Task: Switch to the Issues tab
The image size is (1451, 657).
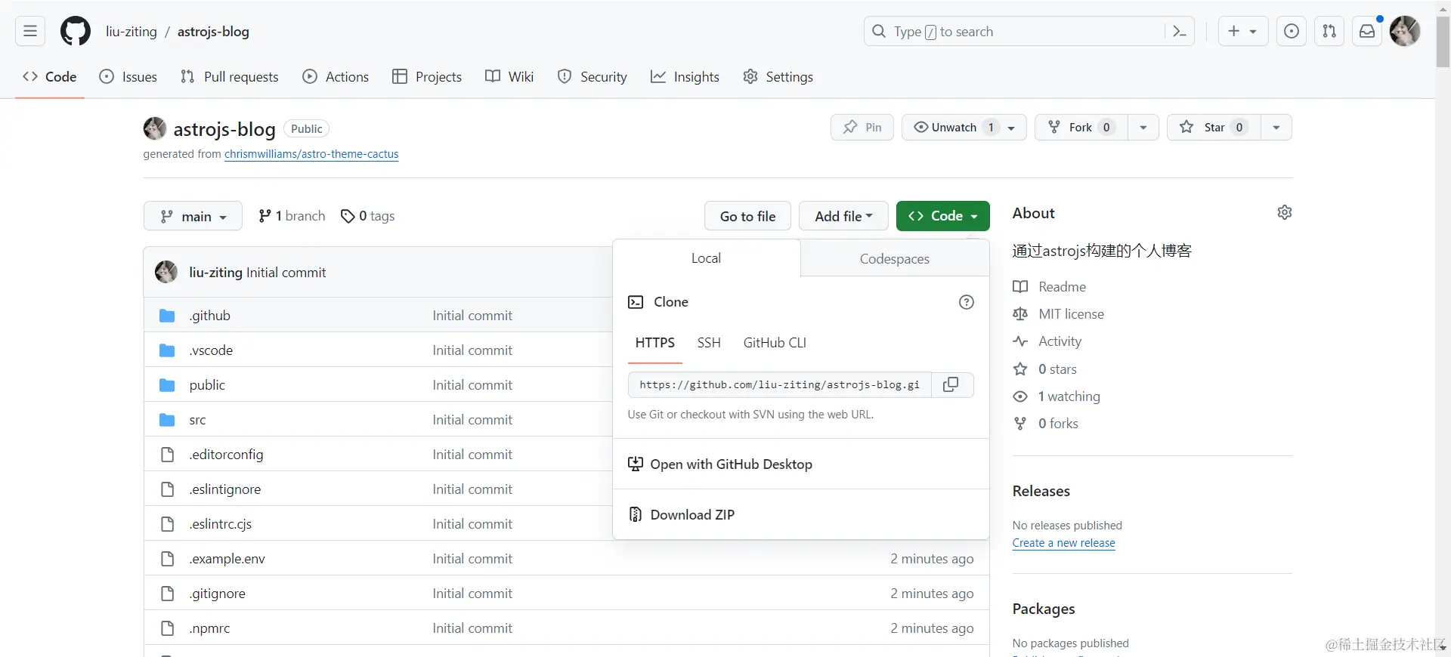Action: [x=128, y=77]
